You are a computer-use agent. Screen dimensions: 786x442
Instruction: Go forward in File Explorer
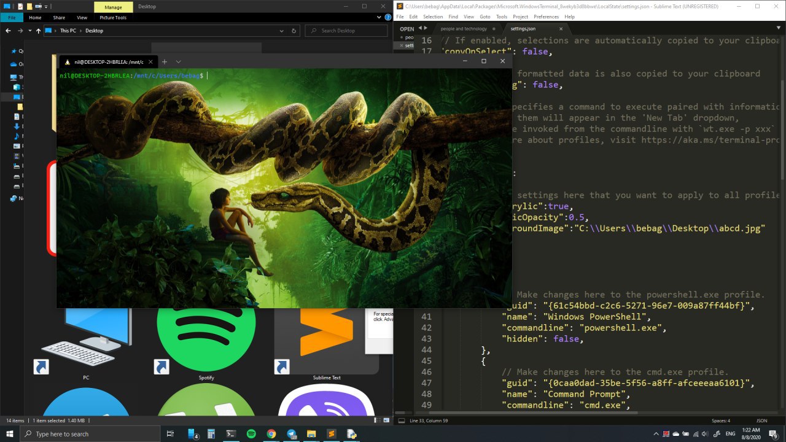(x=21, y=31)
